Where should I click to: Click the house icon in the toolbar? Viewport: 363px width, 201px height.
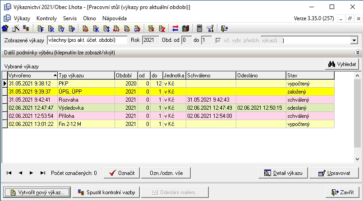point(6,29)
